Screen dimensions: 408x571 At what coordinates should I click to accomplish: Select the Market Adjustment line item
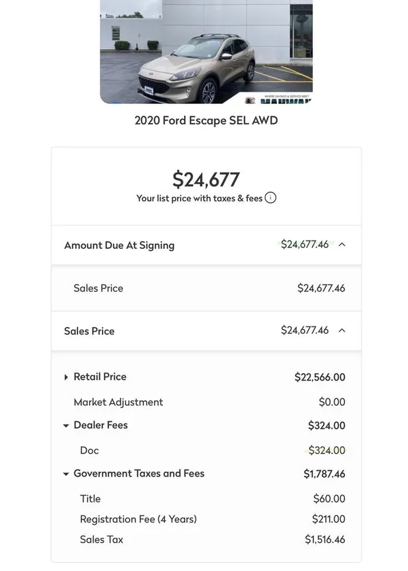[x=118, y=402]
